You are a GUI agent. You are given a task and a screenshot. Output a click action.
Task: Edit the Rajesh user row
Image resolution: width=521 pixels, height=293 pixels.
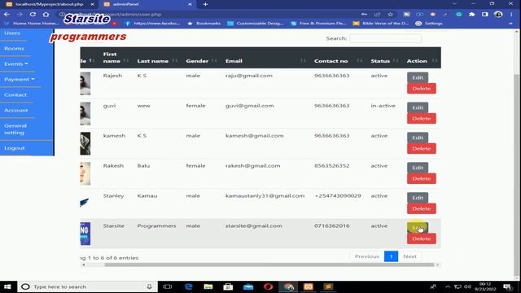coord(418,77)
